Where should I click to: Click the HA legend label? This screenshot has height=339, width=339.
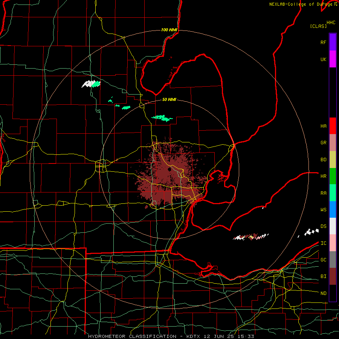[323, 126]
